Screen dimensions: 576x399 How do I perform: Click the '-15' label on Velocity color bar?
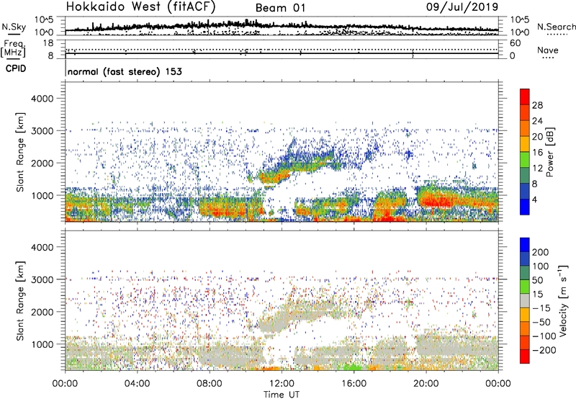tap(541, 308)
